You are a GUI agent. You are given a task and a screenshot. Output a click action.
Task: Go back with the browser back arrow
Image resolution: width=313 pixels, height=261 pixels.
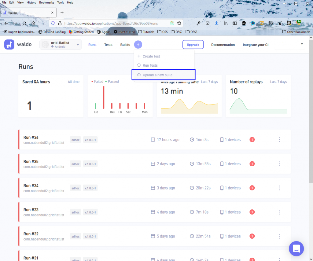6,23
